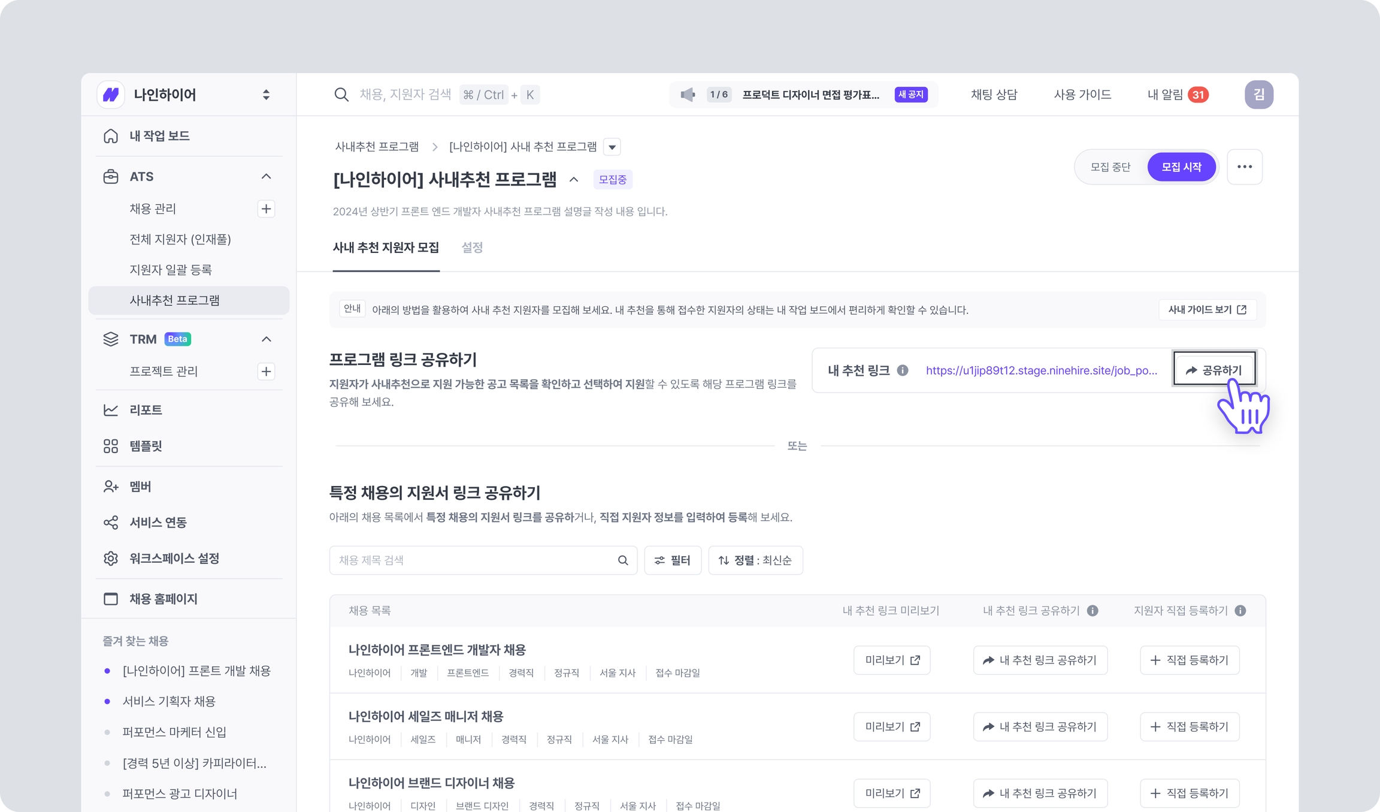The height and width of the screenshot is (812, 1380).
Task: Click breadcrumb 사내추천 프로그램
Action: (377, 147)
